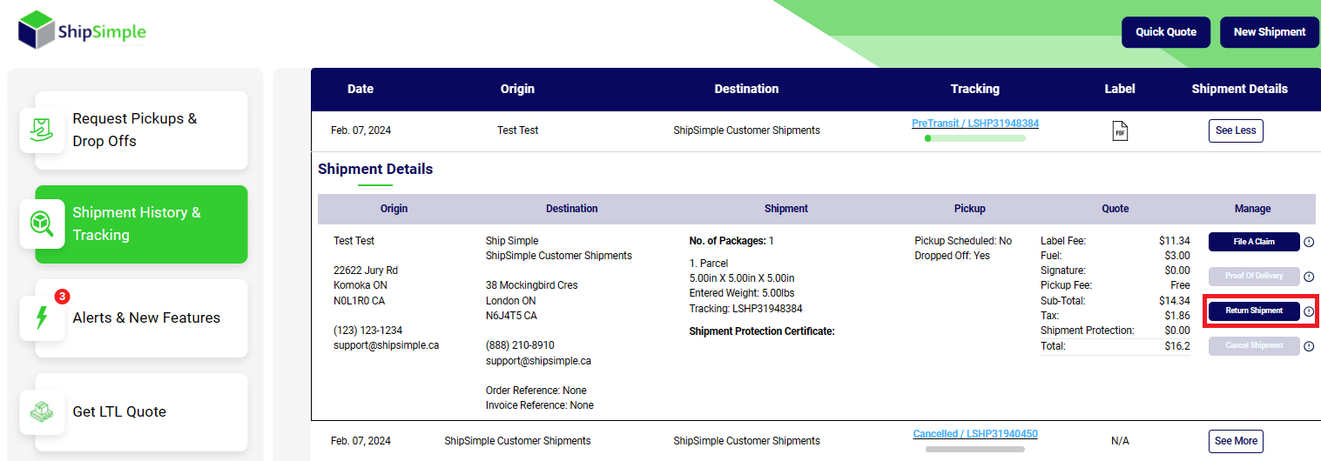
Task: Click the ShipSimple logo
Action: [x=83, y=31]
